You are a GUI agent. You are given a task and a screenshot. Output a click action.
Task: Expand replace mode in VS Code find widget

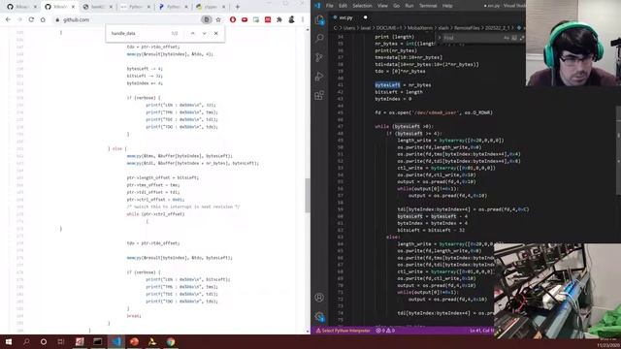click(440, 38)
